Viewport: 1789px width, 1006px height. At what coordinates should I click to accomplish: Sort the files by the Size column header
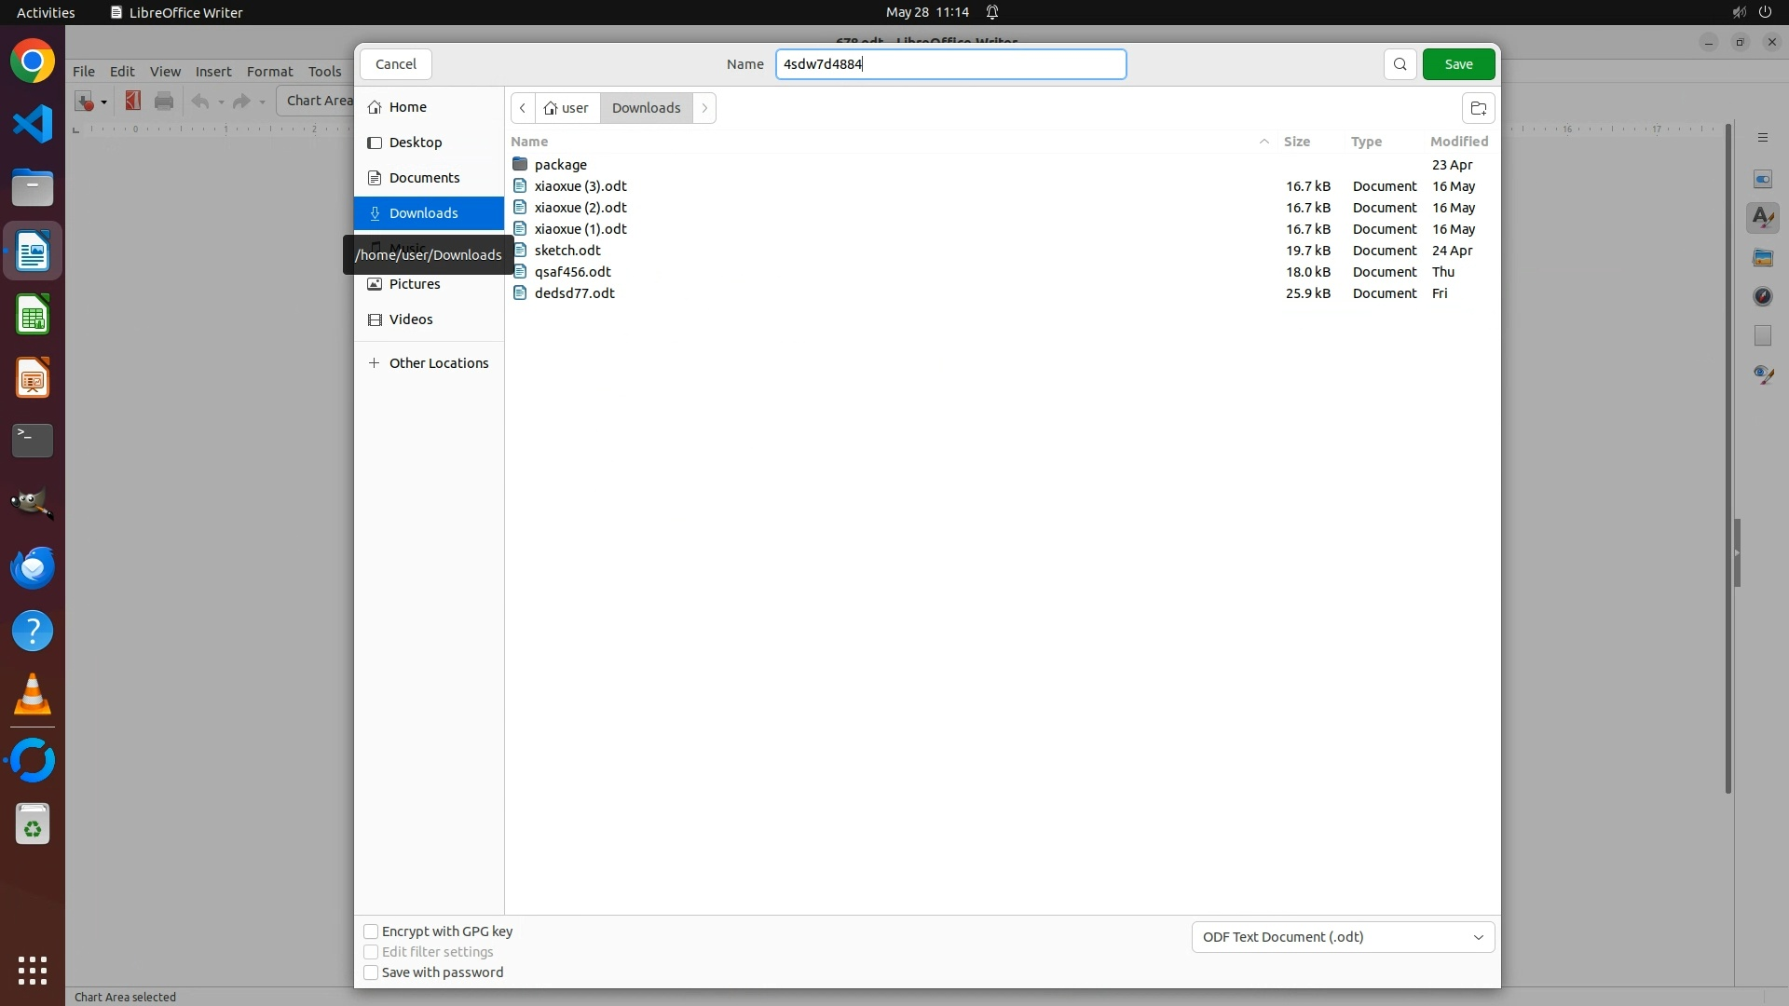pyautogui.click(x=1296, y=142)
